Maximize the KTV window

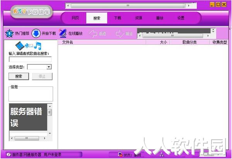pos(218,4)
